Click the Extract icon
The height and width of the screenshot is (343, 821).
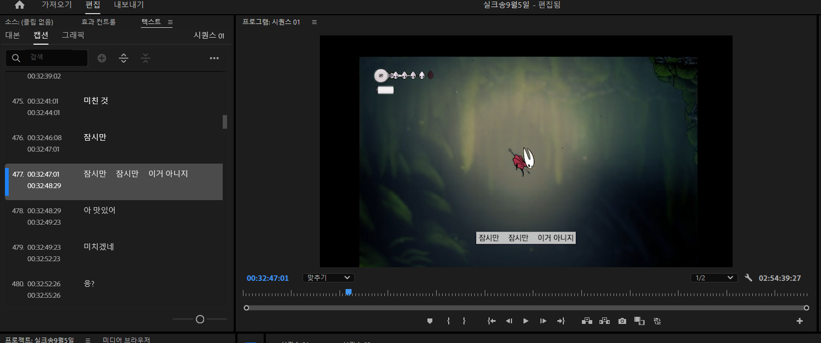(x=604, y=321)
